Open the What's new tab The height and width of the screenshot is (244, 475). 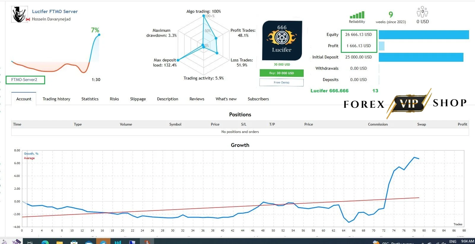(226, 99)
